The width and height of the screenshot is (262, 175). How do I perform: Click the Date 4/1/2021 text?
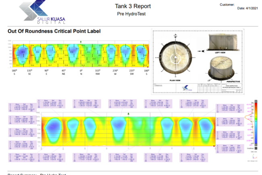pyautogui.click(x=246, y=8)
